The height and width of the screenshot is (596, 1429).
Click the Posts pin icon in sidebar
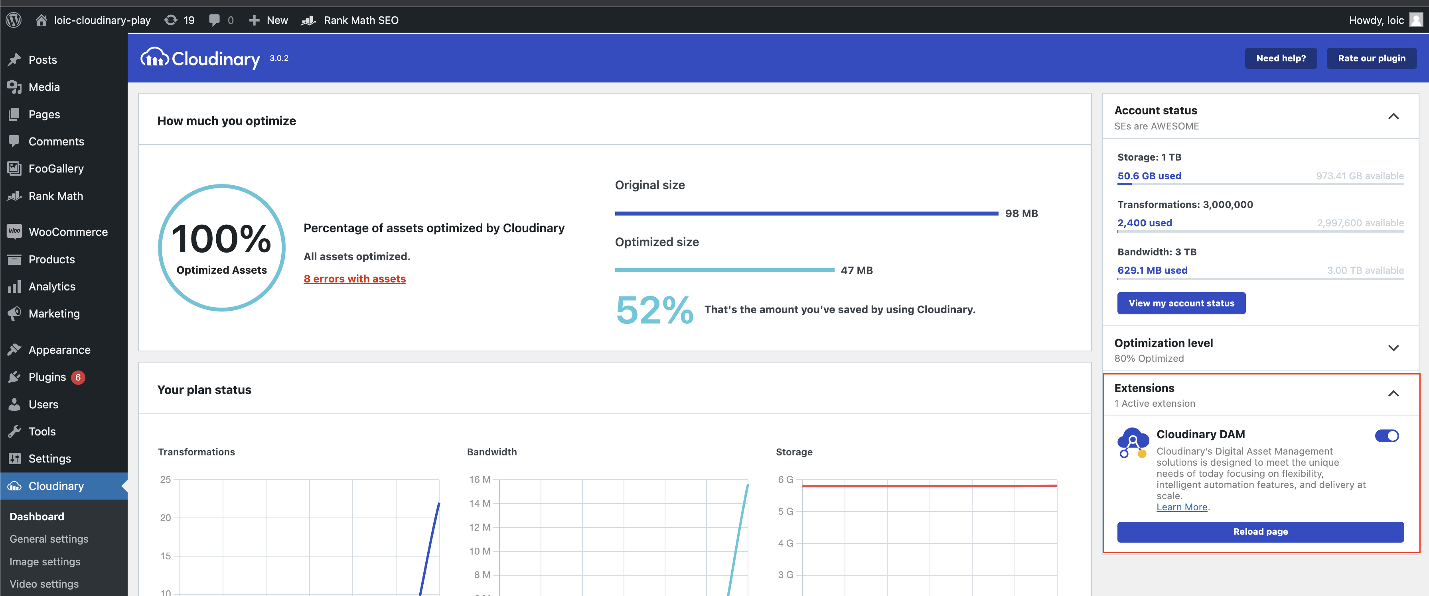point(14,59)
